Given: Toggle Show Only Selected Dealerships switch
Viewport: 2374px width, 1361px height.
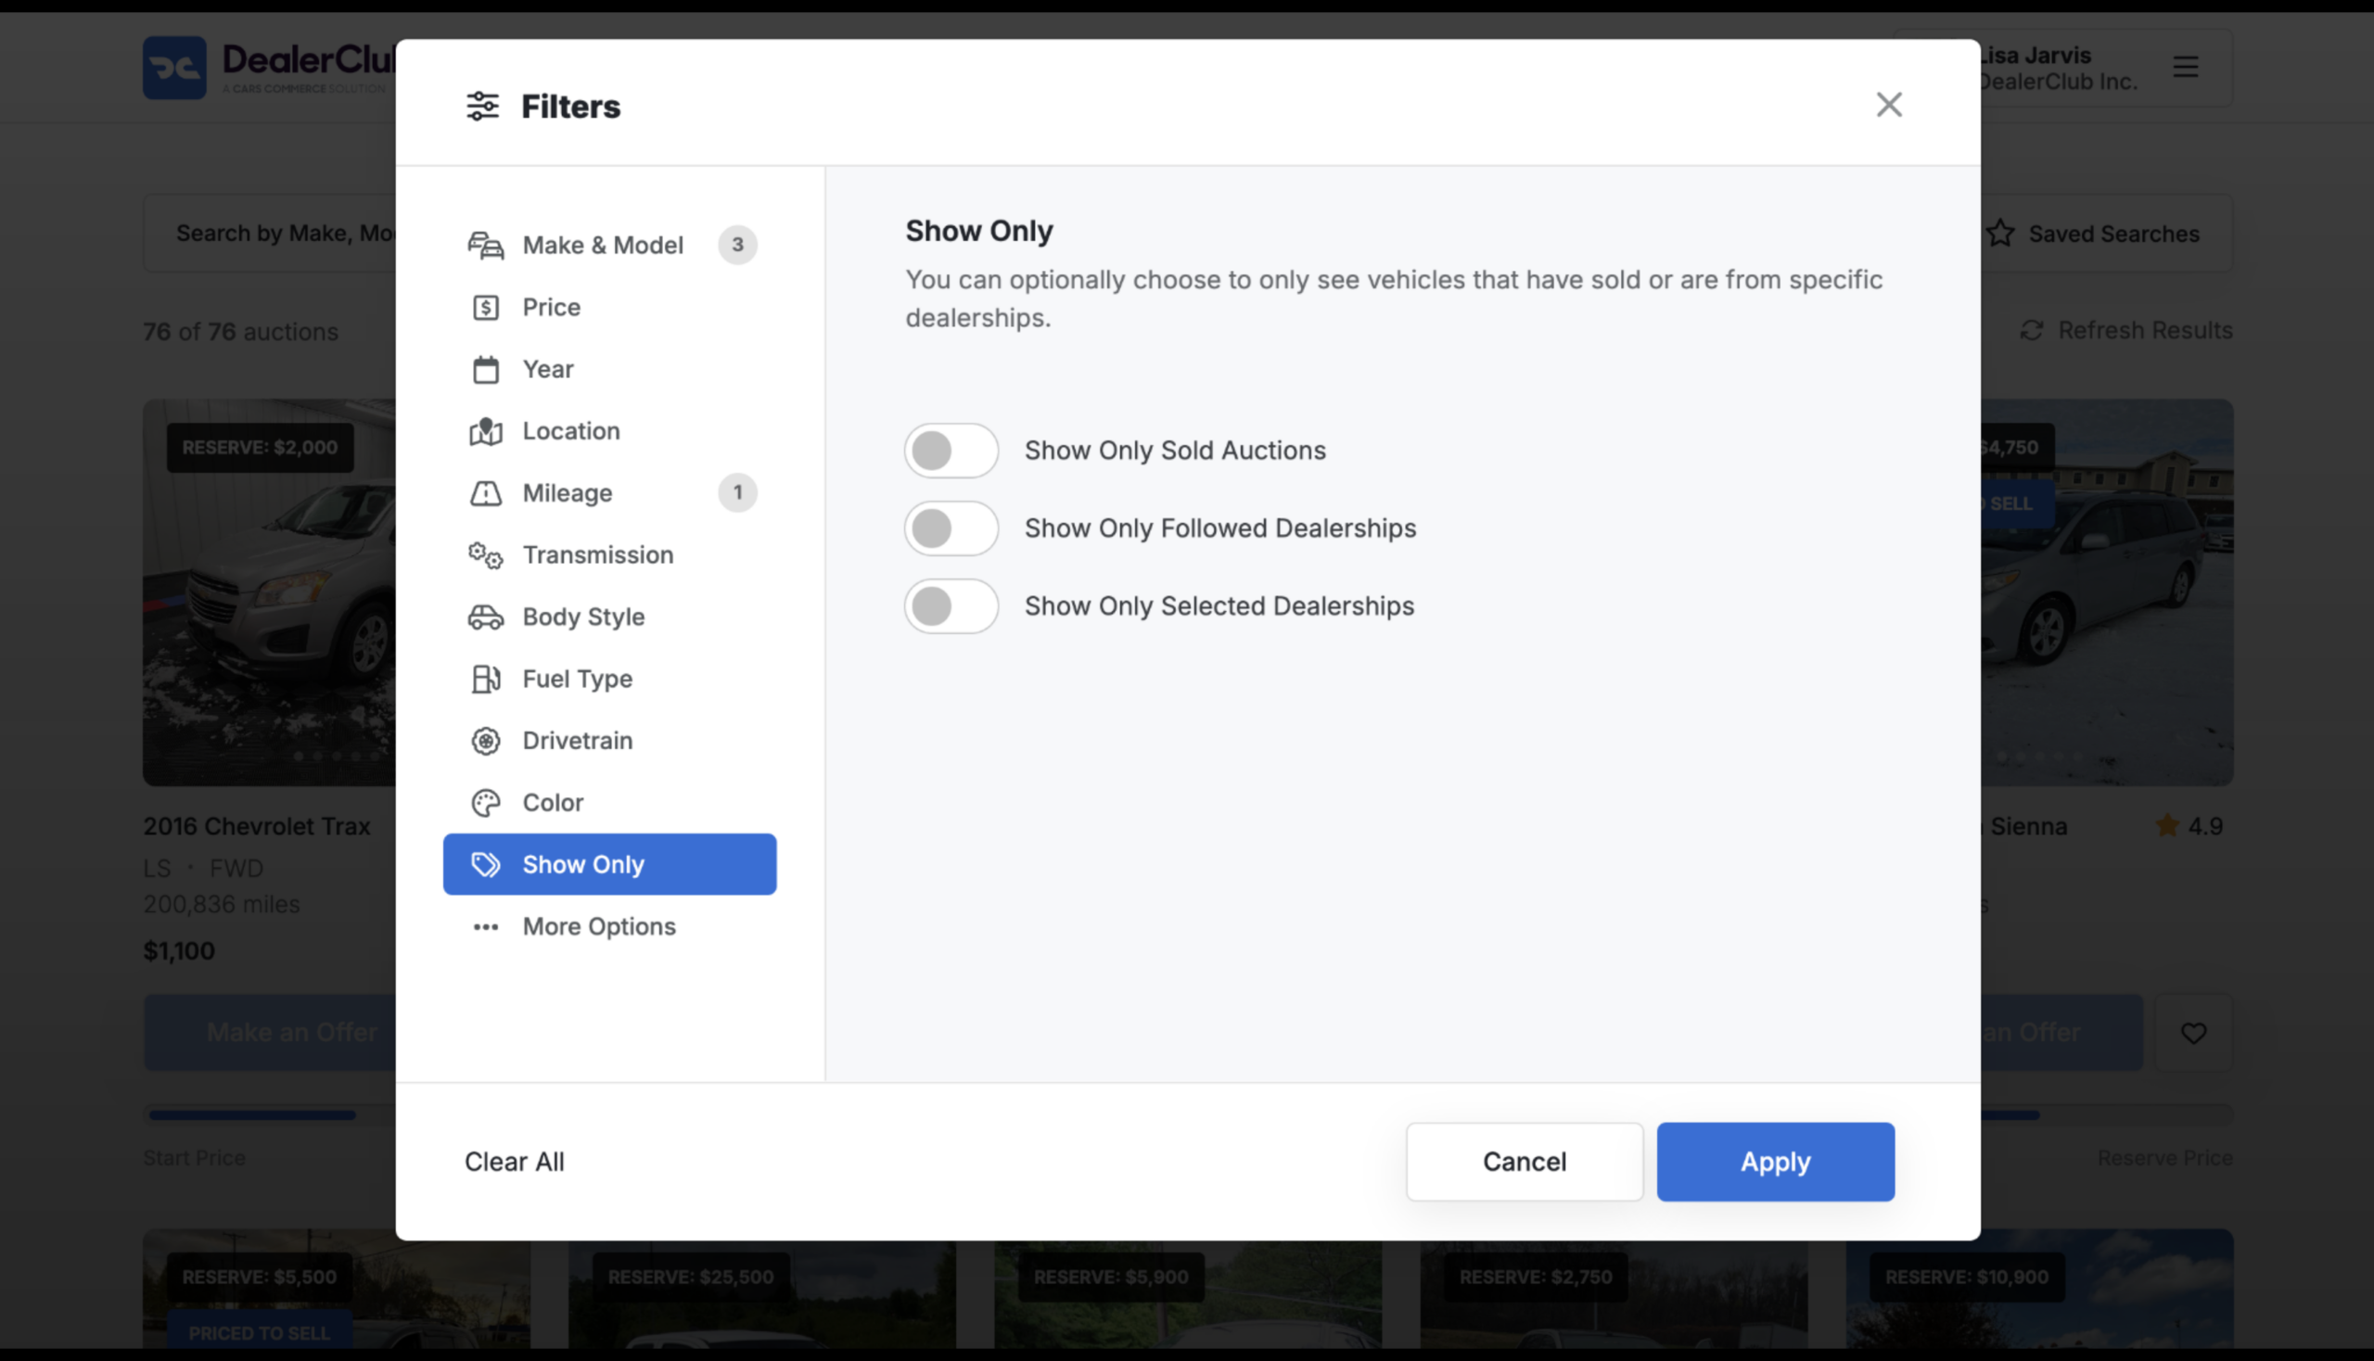Looking at the screenshot, I should (951, 605).
